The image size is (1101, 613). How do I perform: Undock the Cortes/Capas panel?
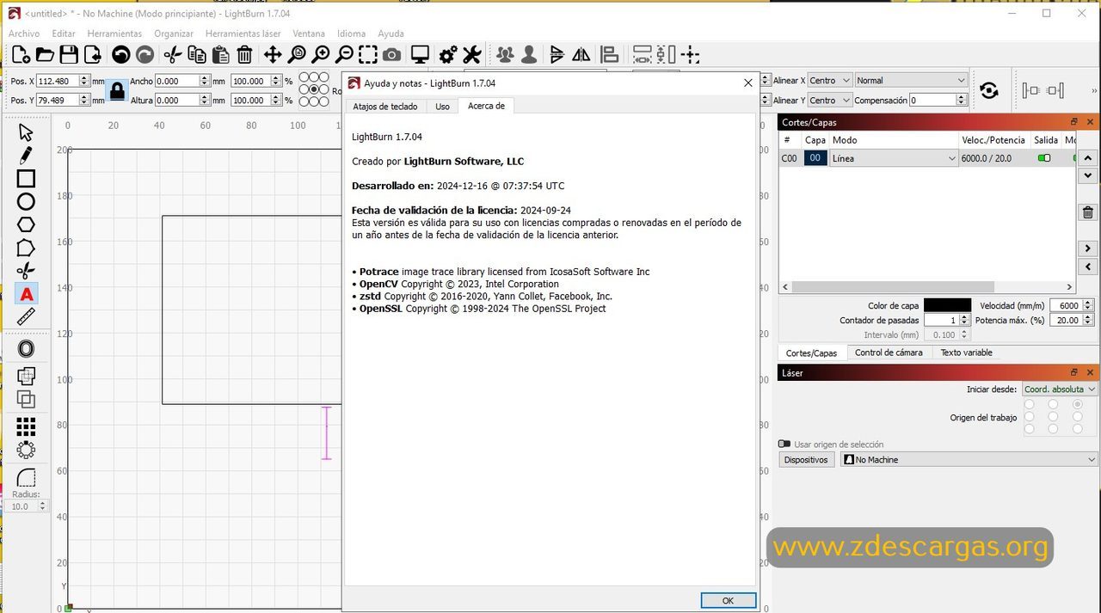coord(1074,122)
